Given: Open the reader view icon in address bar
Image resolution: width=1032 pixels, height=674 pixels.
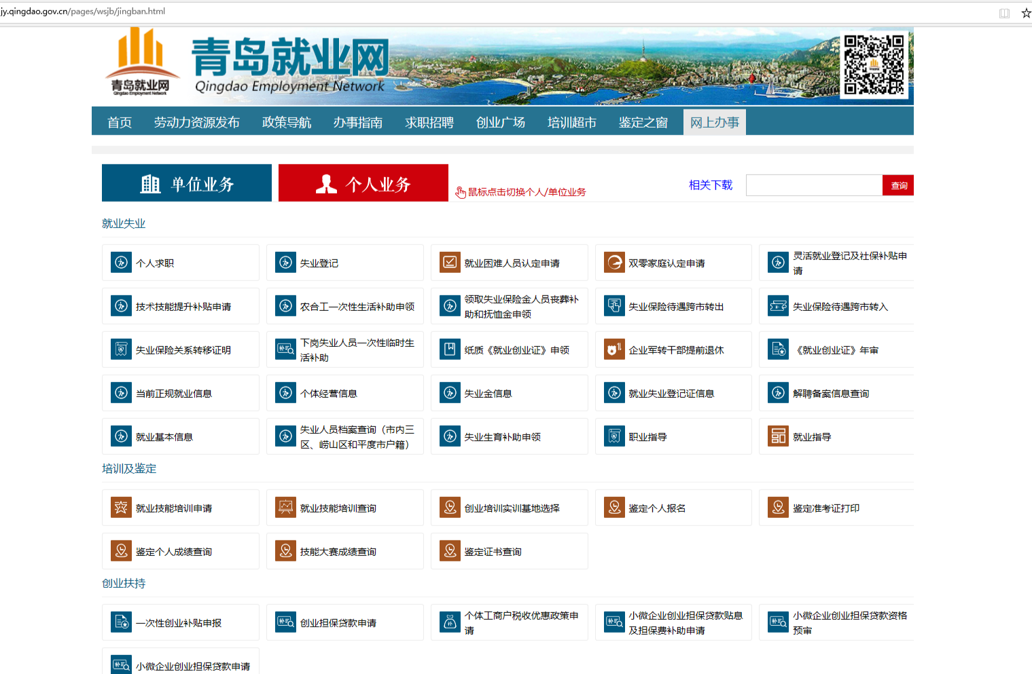Looking at the screenshot, I should click(x=1004, y=13).
